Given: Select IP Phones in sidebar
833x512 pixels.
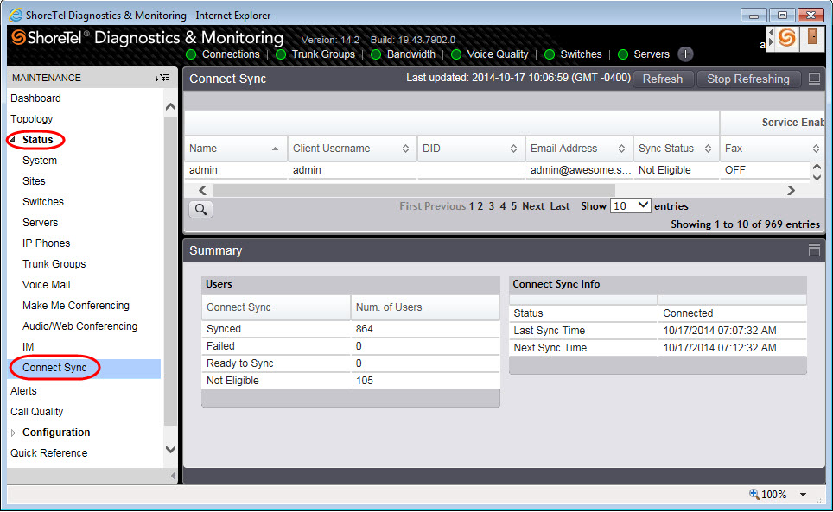Looking at the screenshot, I should (x=46, y=243).
